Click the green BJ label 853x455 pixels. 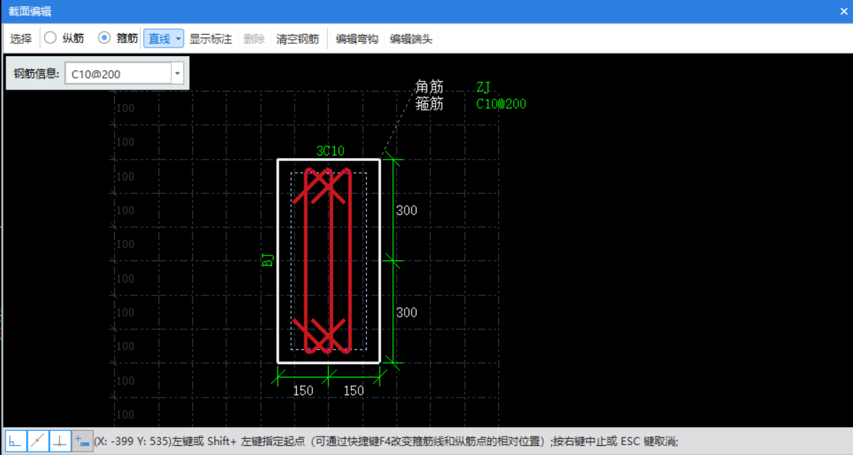pyautogui.click(x=268, y=260)
